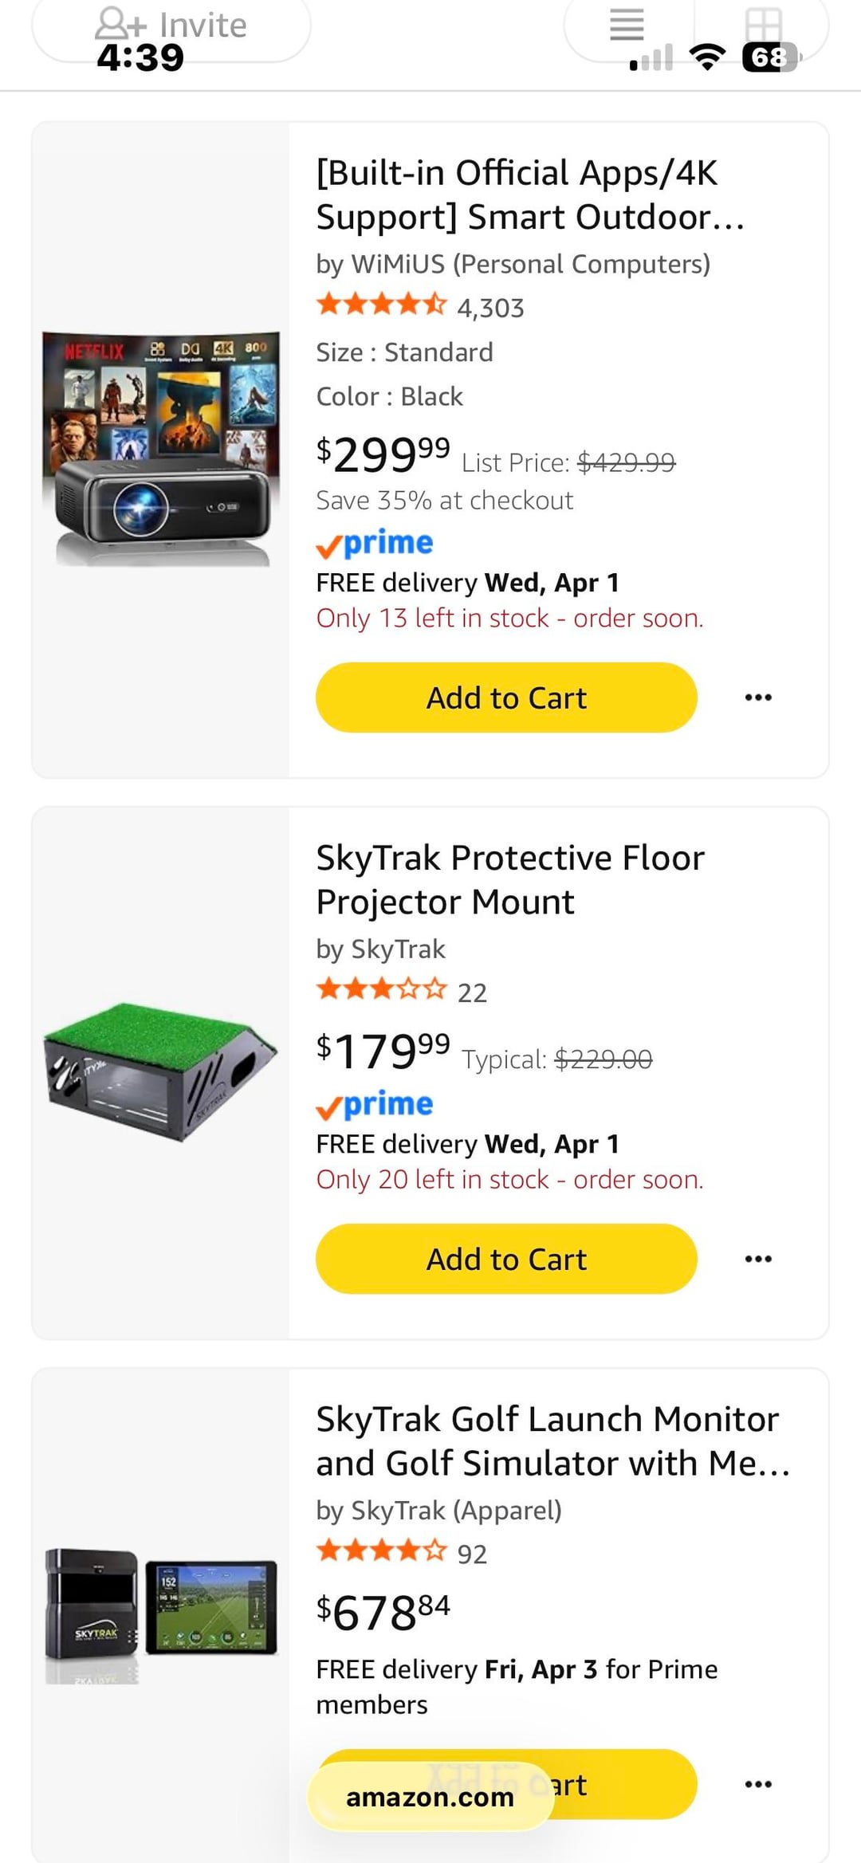Open the SkyTrak floor mount product image

161,1072
